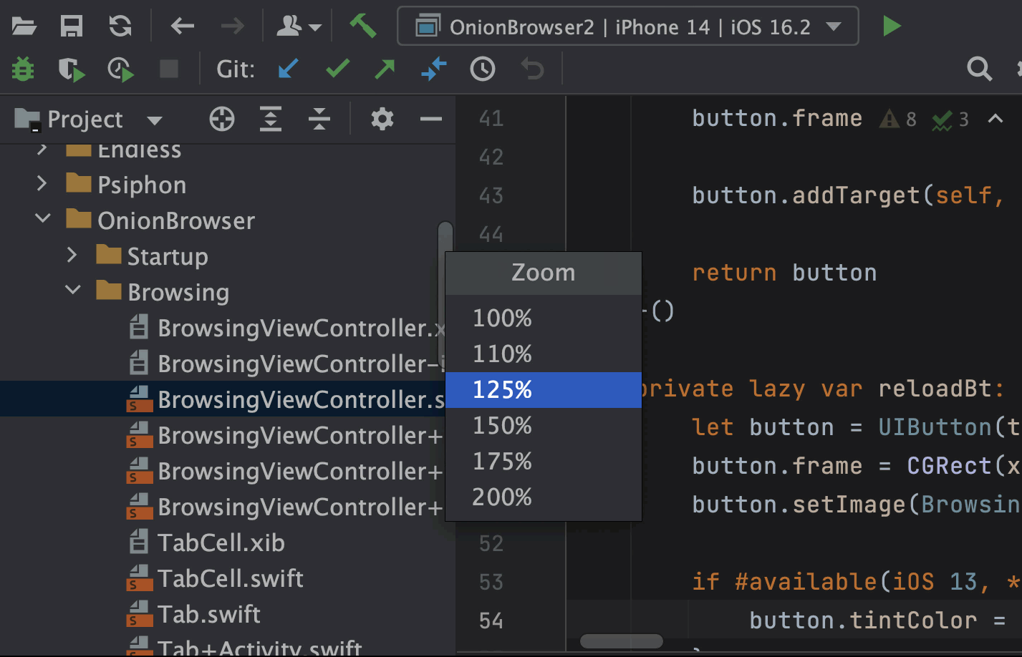Screen dimensions: 1022x657
Task: Open the Project view dropdown arrow
Action: [155, 120]
